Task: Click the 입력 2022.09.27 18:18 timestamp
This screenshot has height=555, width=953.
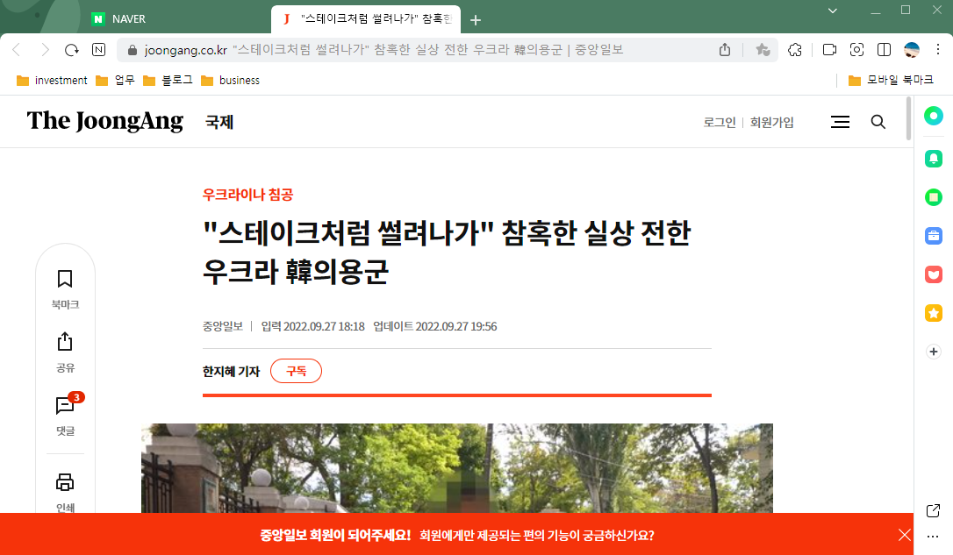Action: (313, 327)
